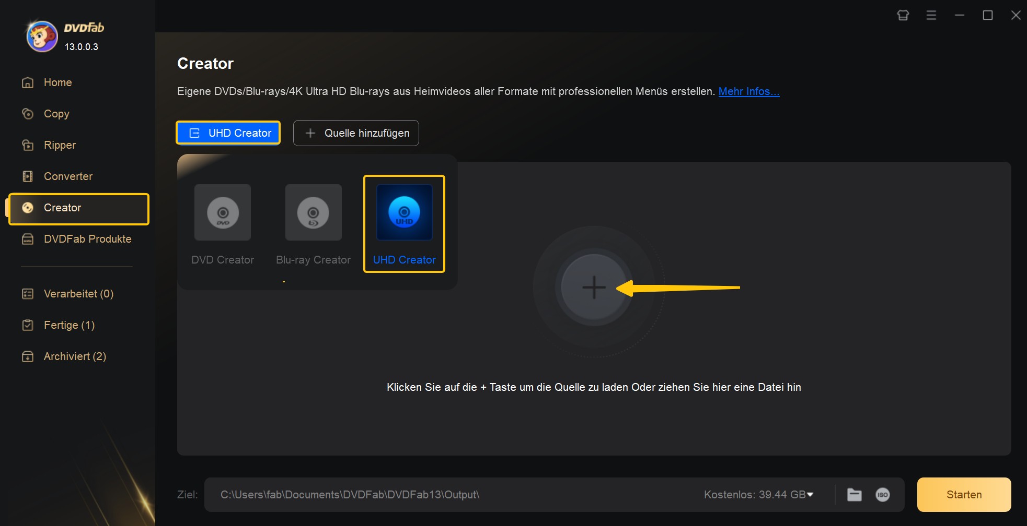Click the drag-and-drop instruction text

[x=594, y=387]
